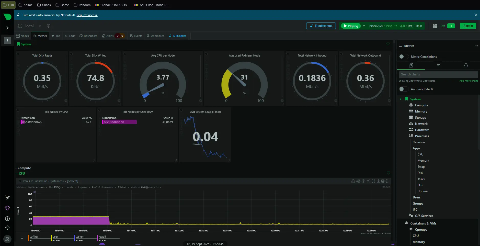
Task: Download CPU chart data via download icon
Action: (378, 181)
